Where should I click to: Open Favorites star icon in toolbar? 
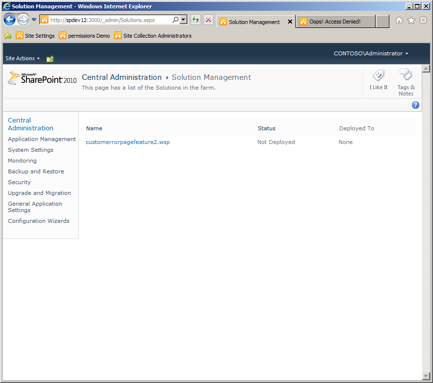point(411,20)
